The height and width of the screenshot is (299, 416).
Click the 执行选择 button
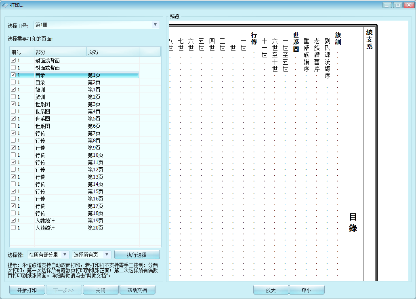click(137, 255)
